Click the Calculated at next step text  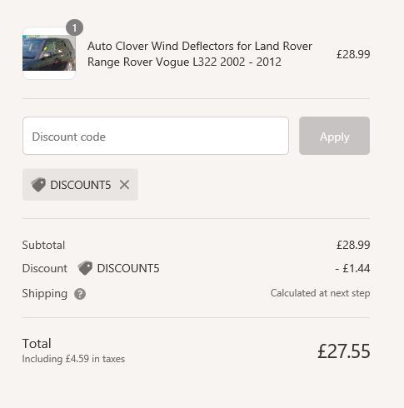320,293
